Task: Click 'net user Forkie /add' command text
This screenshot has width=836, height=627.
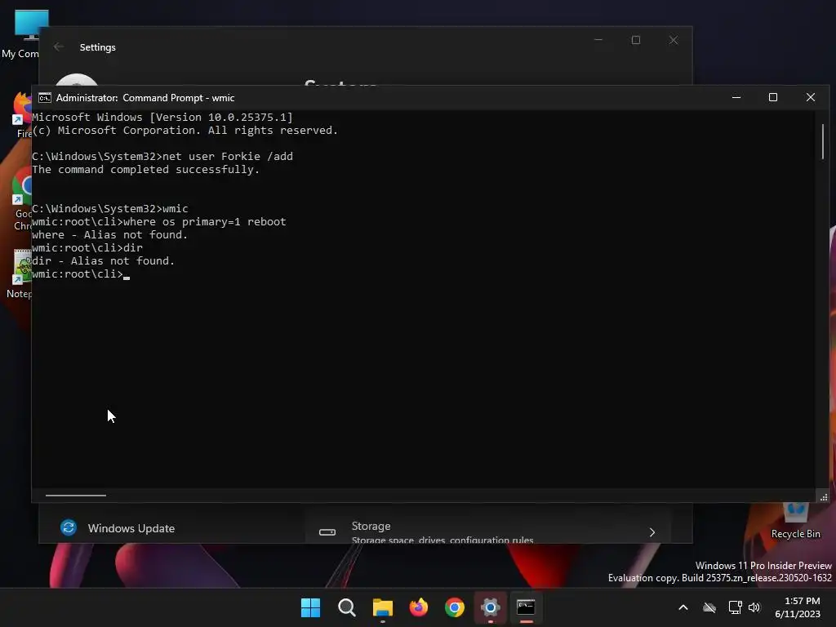Action: tap(228, 156)
